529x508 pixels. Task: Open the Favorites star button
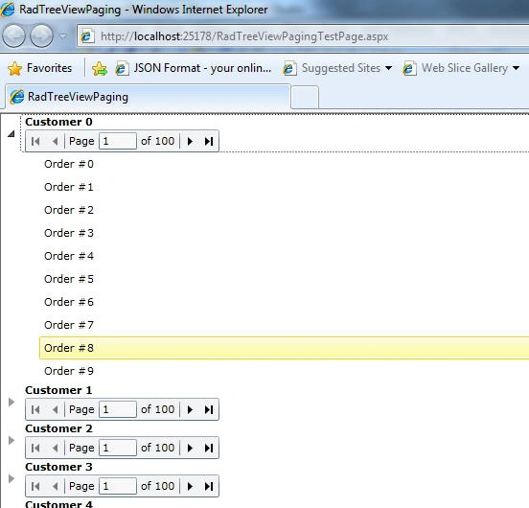tap(40, 68)
